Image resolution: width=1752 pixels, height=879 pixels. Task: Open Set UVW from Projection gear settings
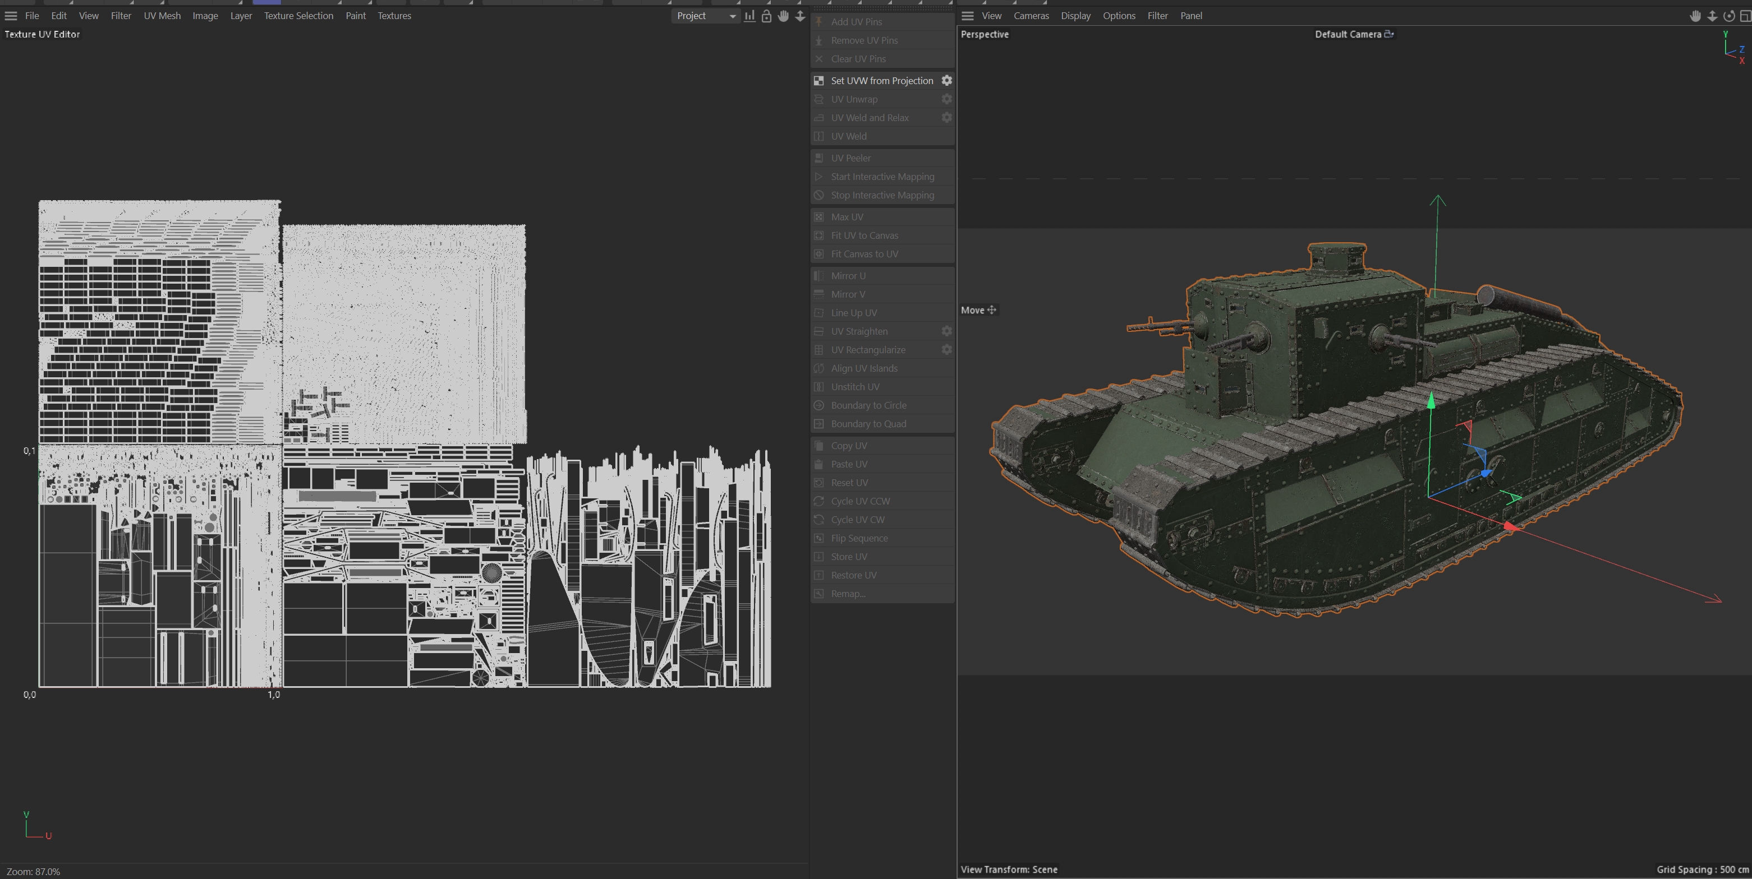click(x=947, y=80)
